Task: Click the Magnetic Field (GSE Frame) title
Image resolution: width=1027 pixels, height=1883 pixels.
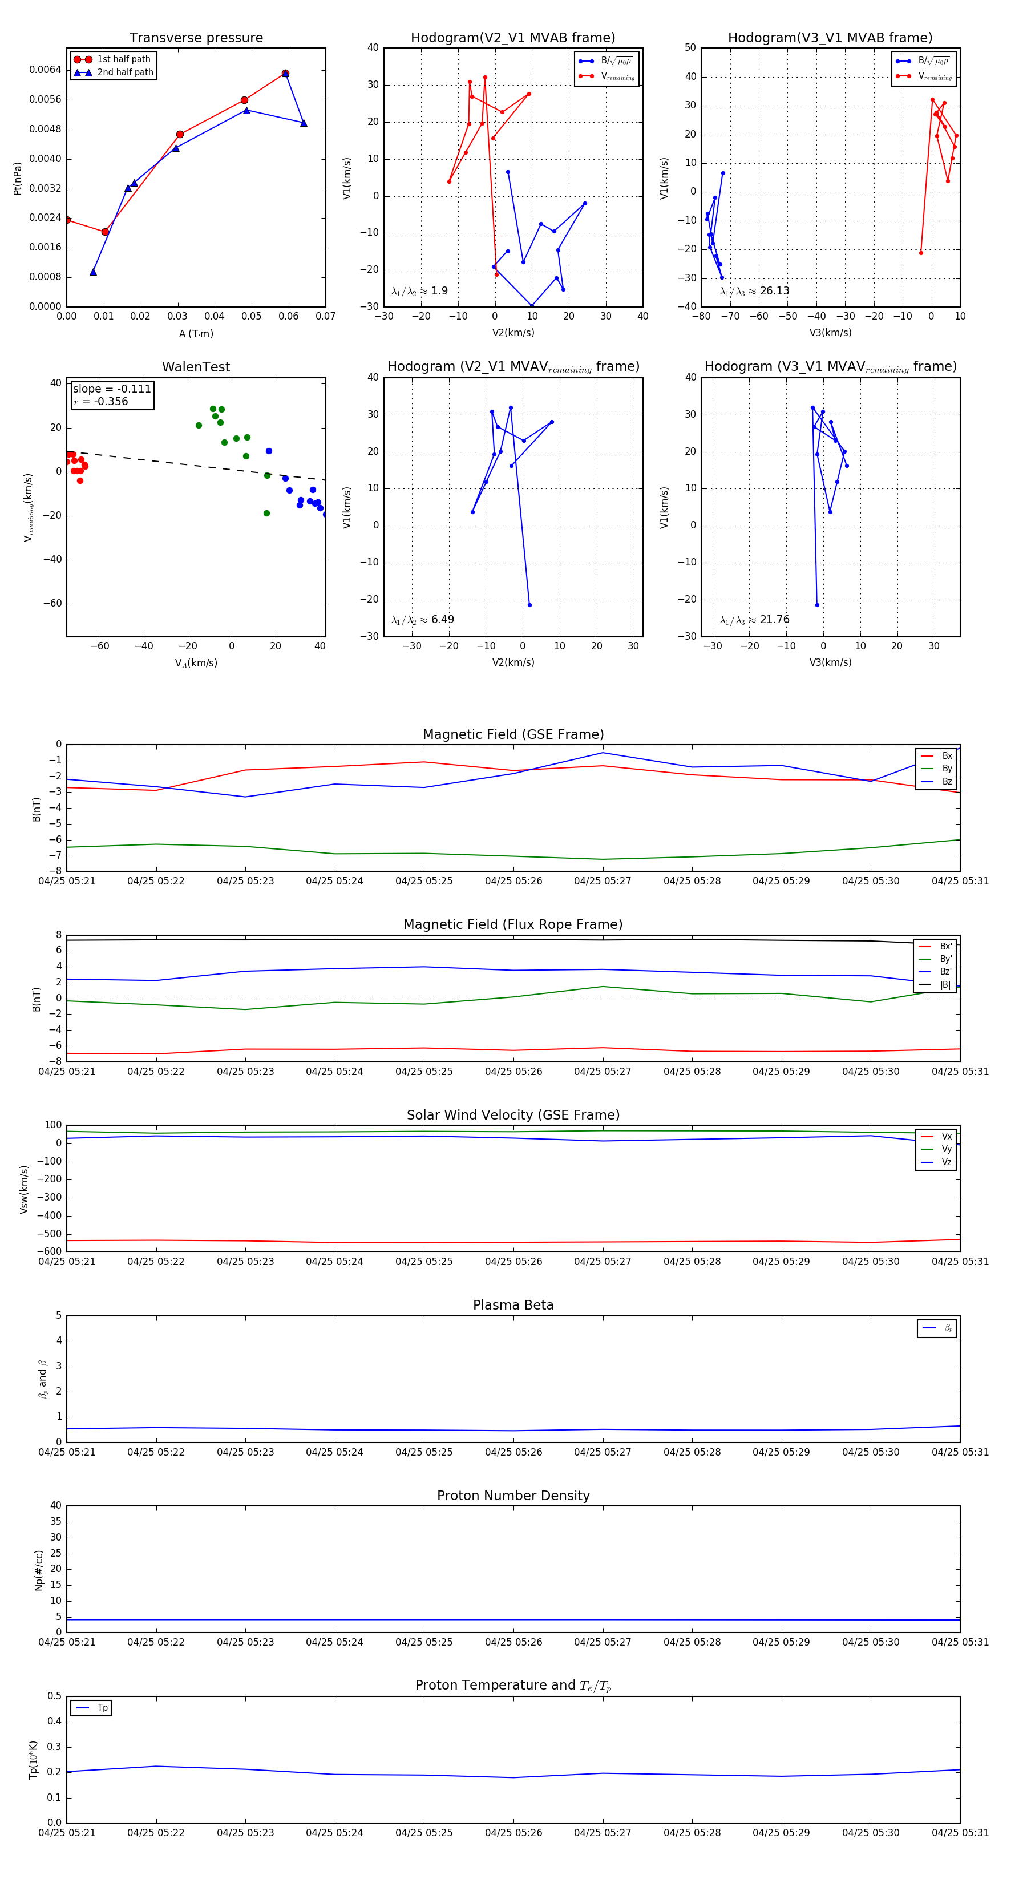Action: point(513,734)
